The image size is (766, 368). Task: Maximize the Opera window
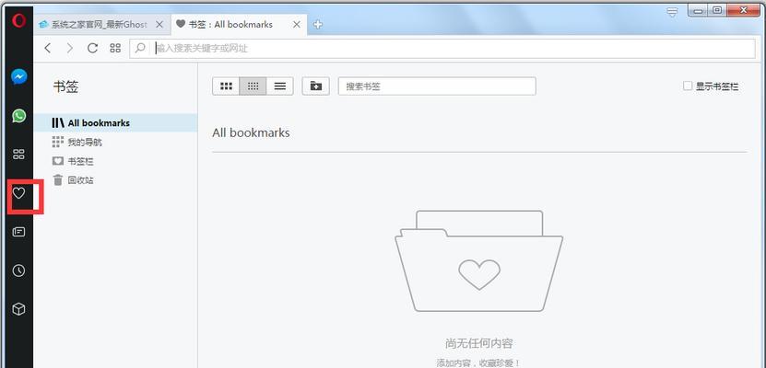click(717, 10)
